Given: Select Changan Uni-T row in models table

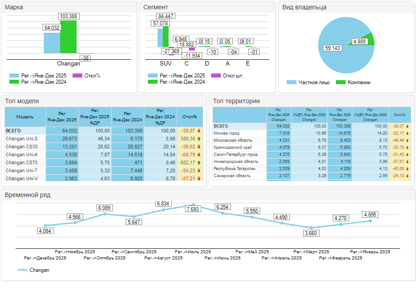Looking at the screenshot, I should point(22,170).
